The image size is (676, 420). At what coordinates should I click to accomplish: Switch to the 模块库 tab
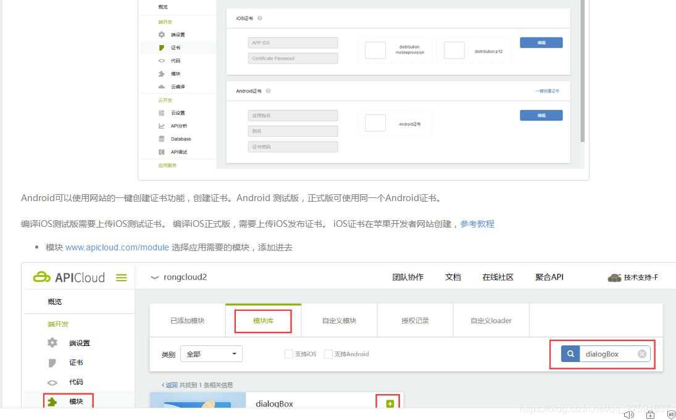(264, 321)
